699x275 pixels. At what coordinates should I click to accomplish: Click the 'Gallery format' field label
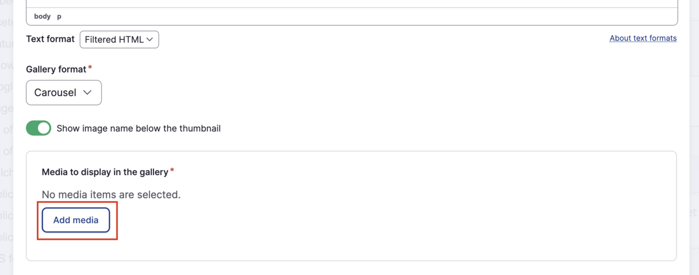coord(56,69)
